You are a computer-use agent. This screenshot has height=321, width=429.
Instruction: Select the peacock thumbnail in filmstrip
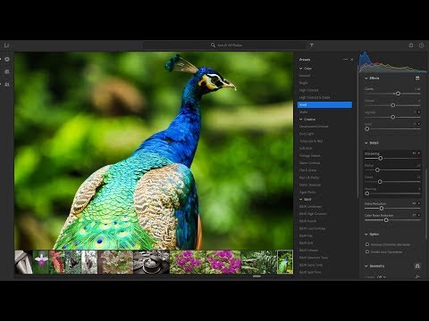(x=285, y=262)
